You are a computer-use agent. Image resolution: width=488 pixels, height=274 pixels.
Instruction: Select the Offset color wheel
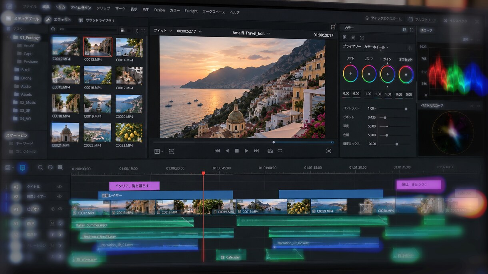click(x=406, y=74)
